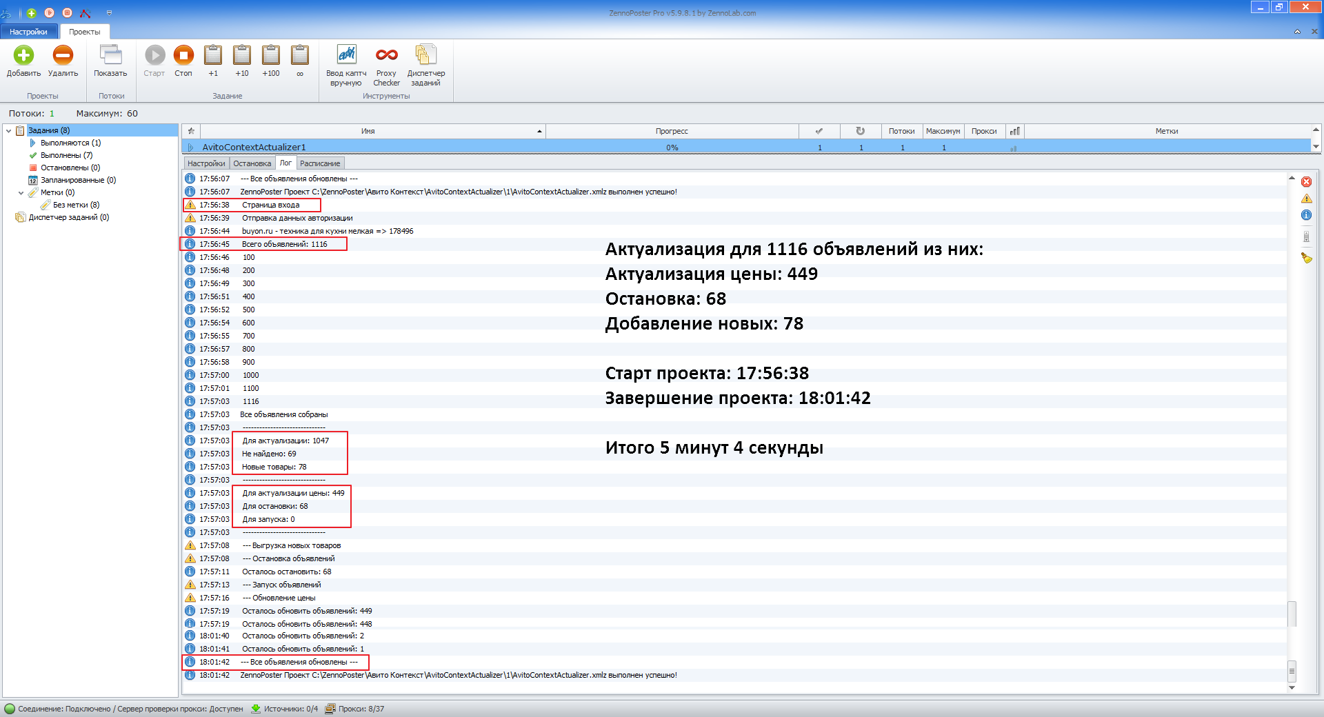Click the log vertical scrollbar thumb
Viewport: 1324px width, 717px height.
pos(1292,614)
